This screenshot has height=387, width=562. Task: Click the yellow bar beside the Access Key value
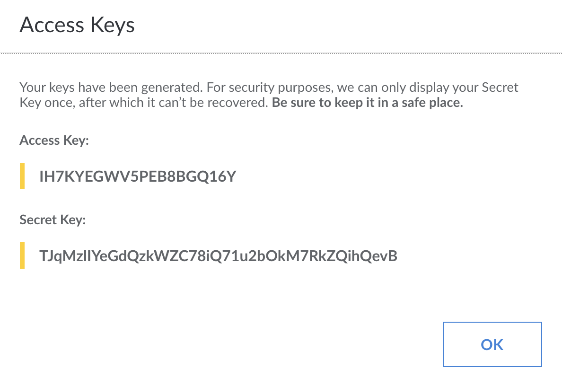[22, 176]
